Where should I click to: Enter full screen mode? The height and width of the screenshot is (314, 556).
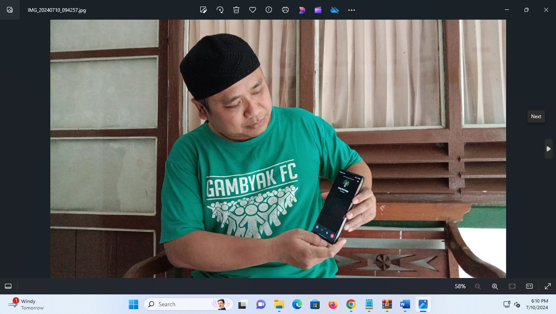548,286
